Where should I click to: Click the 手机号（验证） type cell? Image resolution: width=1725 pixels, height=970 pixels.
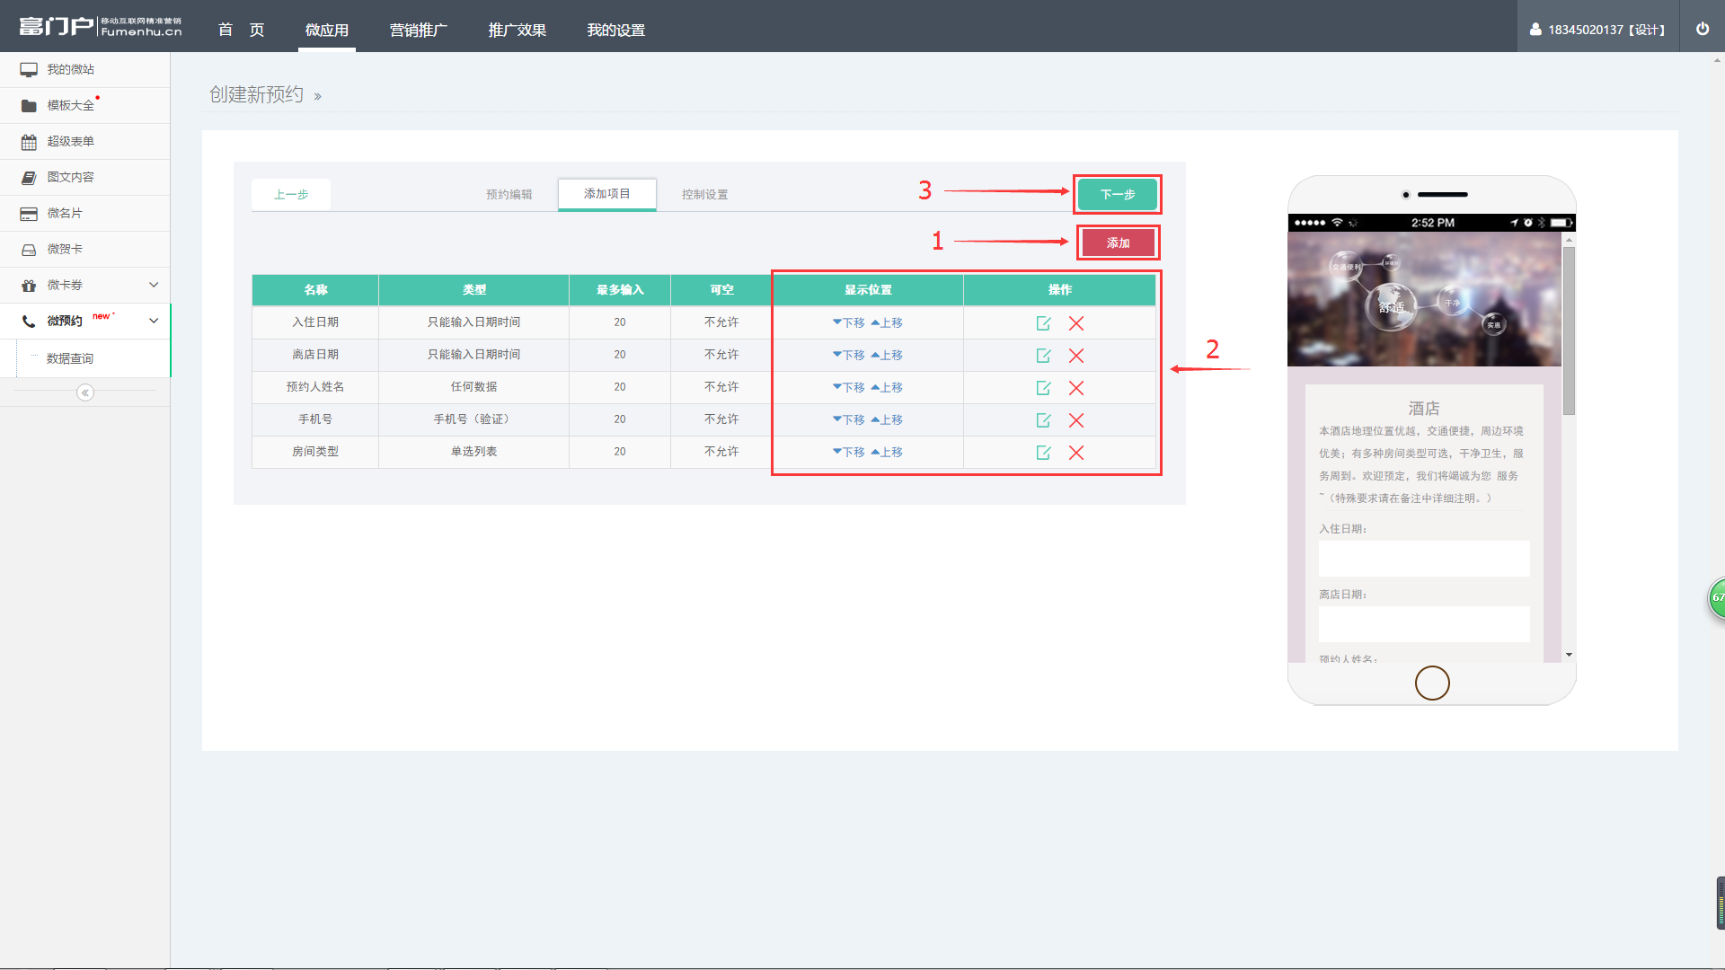click(474, 419)
